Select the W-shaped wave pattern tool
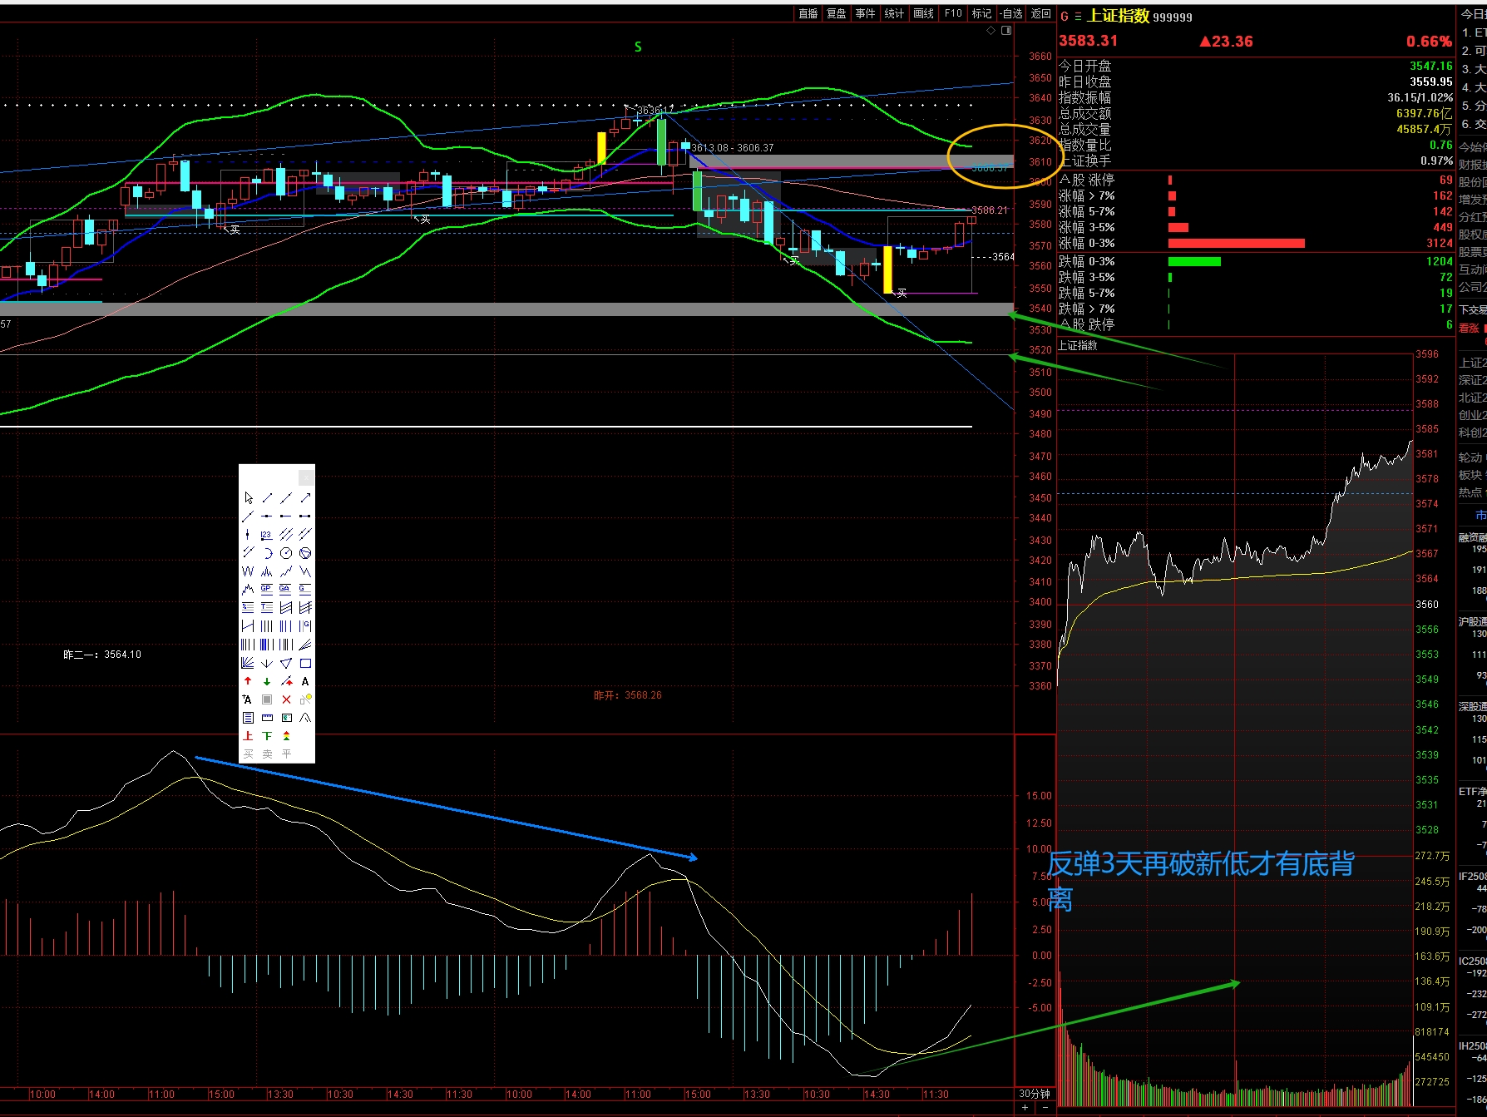 [x=248, y=571]
